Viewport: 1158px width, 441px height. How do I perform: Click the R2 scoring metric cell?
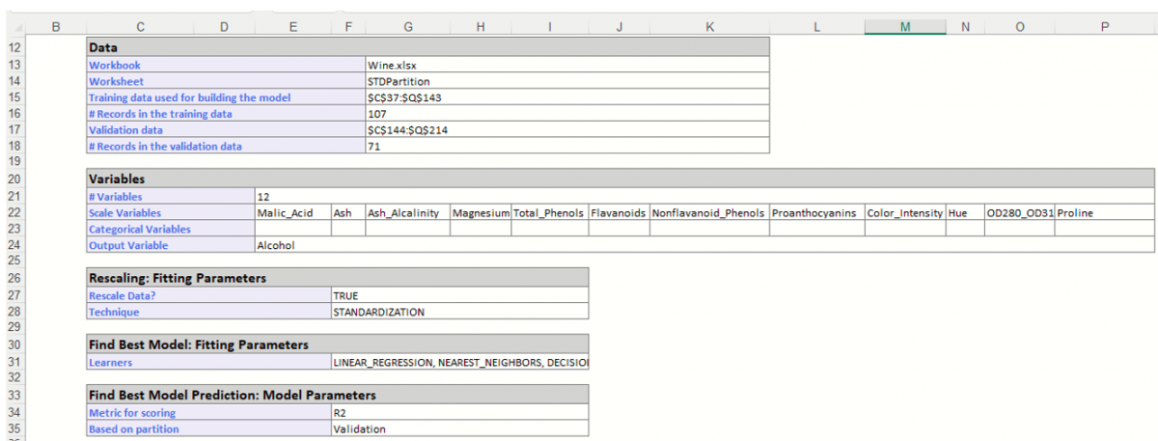pos(458,413)
